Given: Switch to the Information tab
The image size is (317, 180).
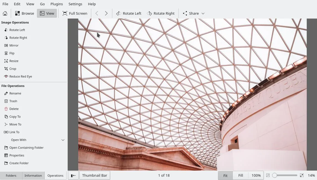Looking at the screenshot, I should click(33, 176).
